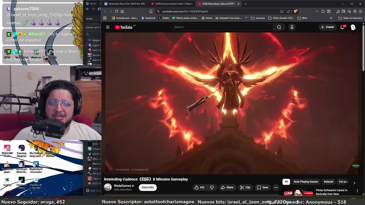
Task: Open CapCut desktop shortcut
Action: click(7, 182)
